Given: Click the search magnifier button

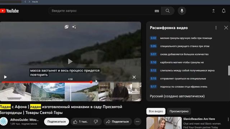Looking at the screenshot, I should point(167,11).
